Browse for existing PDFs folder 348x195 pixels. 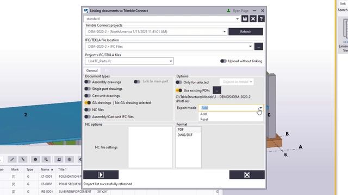pyautogui.click(x=217, y=90)
